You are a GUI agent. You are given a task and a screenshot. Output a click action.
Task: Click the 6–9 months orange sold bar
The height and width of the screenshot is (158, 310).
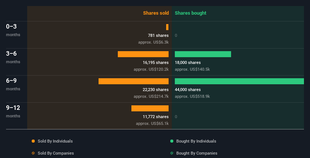133,81
